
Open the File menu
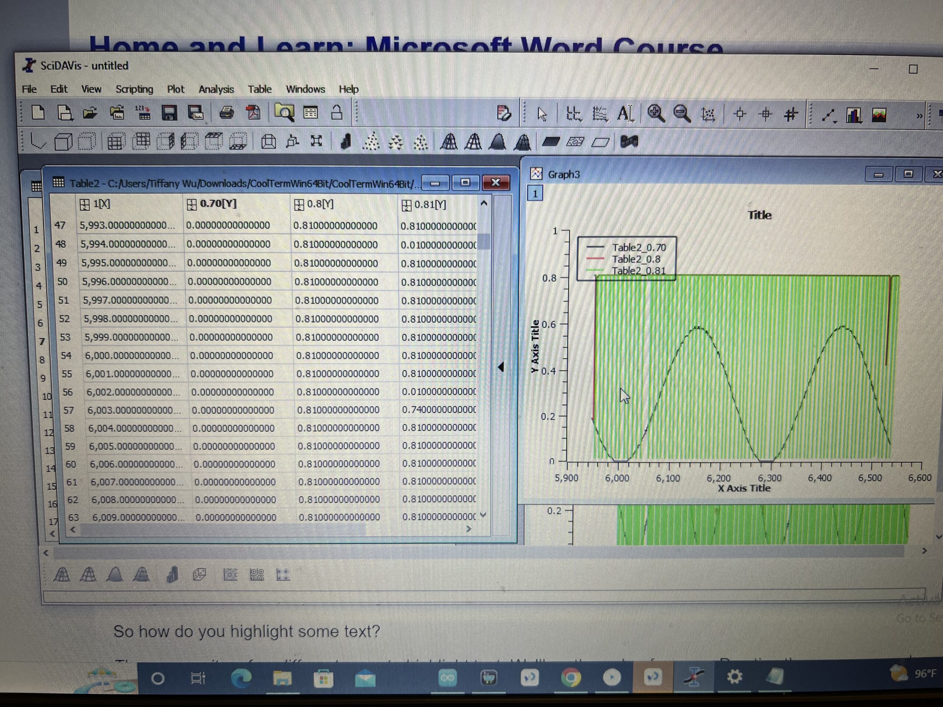tap(29, 89)
